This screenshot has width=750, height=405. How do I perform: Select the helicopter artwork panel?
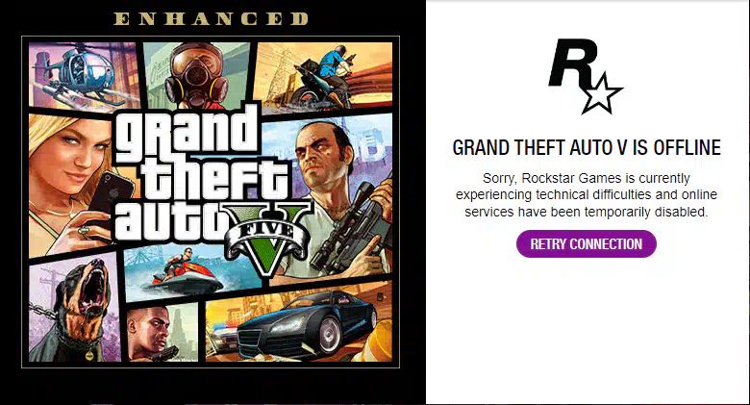[x=73, y=67]
